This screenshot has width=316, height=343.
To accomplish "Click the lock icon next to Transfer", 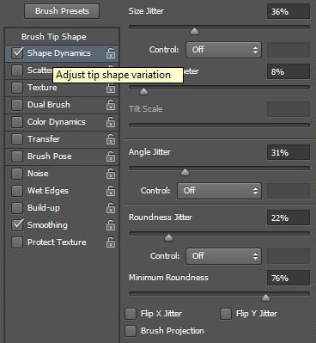I will pos(111,139).
